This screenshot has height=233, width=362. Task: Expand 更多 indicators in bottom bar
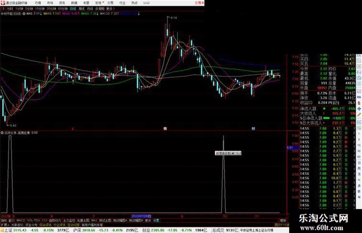point(148,220)
